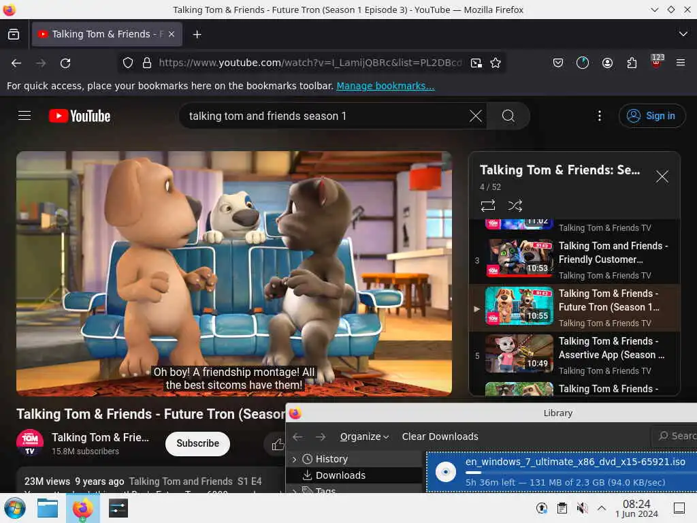Screen dimensions: 697x523
Task: Reload the current YouTube page
Action: [65, 63]
